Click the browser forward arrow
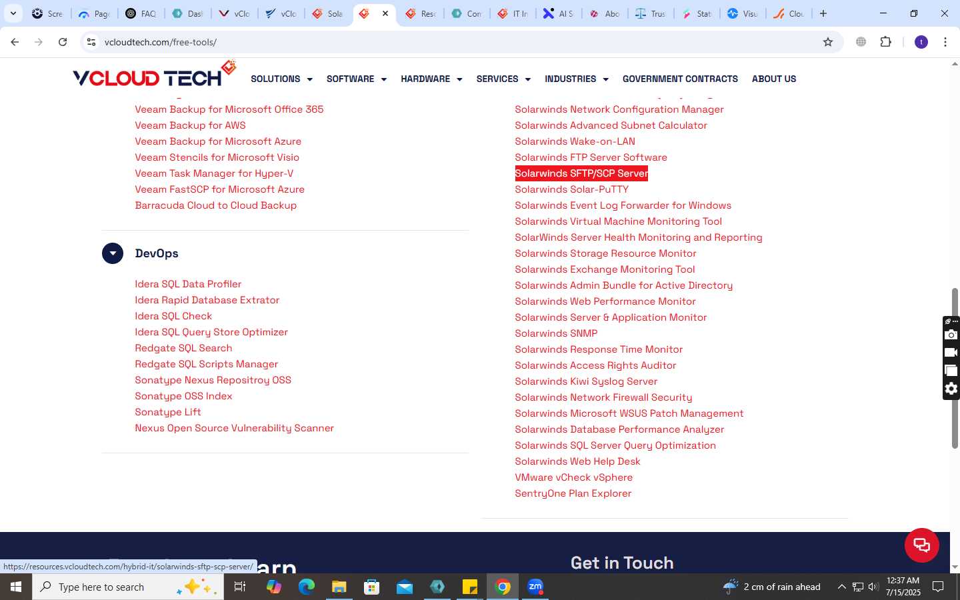Image resolution: width=960 pixels, height=600 pixels. tap(39, 42)
